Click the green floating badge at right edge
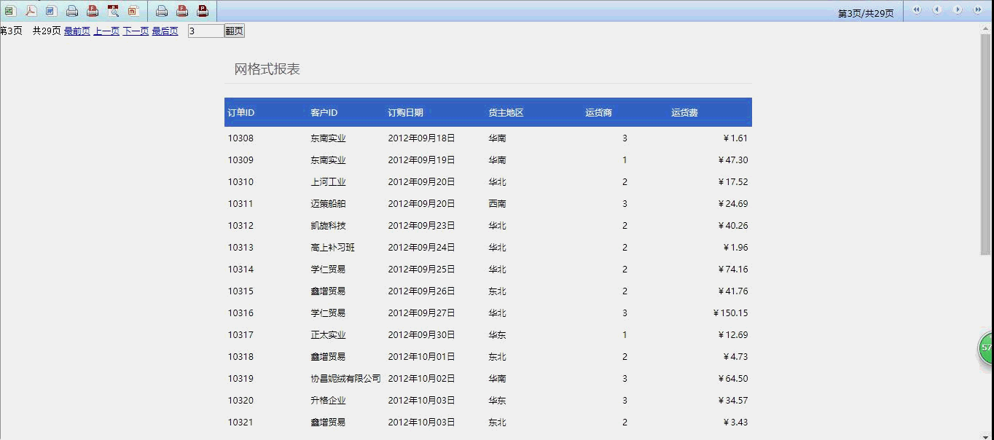 [986, 348]
